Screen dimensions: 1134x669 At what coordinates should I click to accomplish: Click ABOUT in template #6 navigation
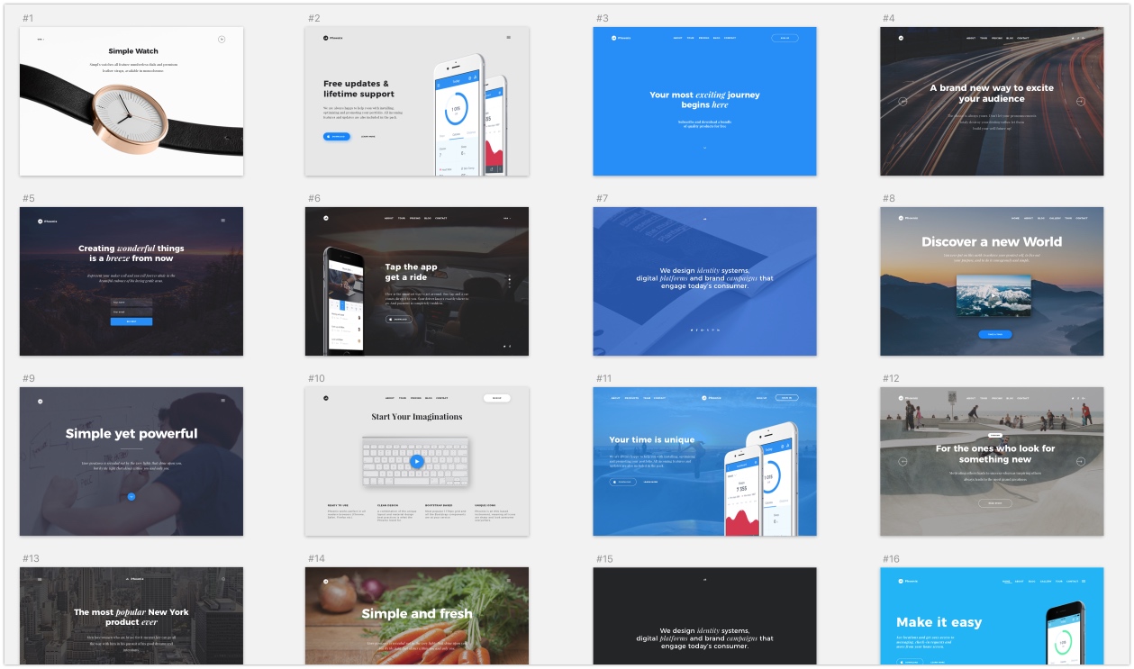[x=389, y=218]
